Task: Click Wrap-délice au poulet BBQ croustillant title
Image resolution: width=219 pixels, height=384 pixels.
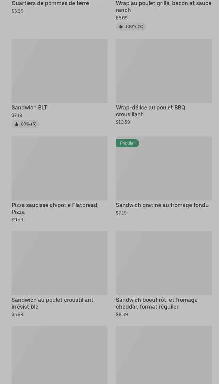Action: coord(151,111)
